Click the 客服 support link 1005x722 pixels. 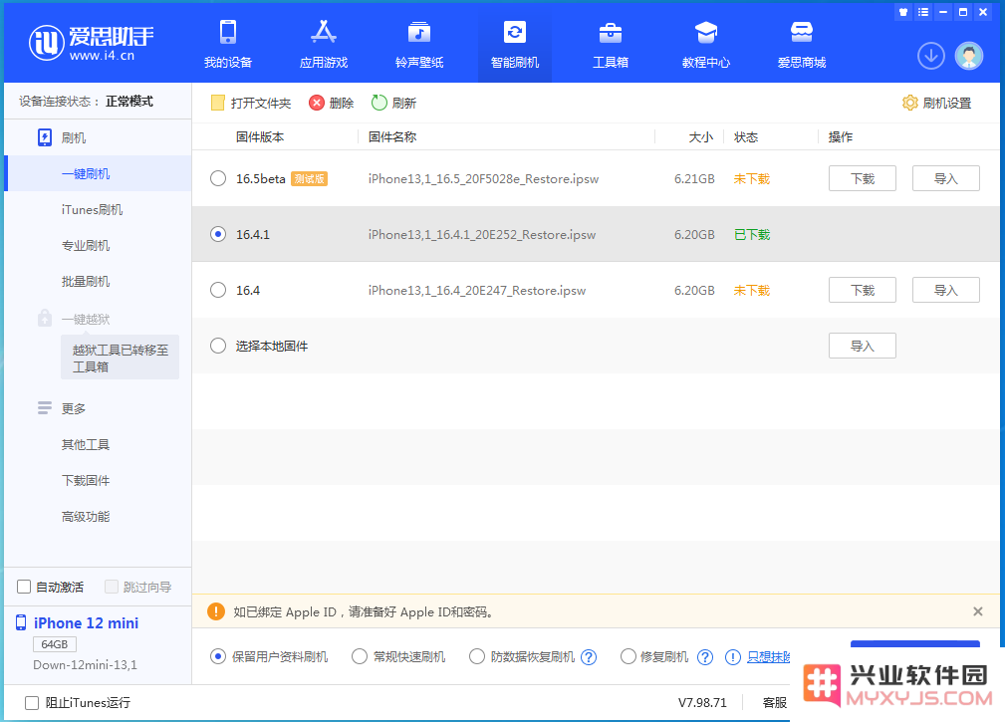pyautogui.click(x=774, y=703)
